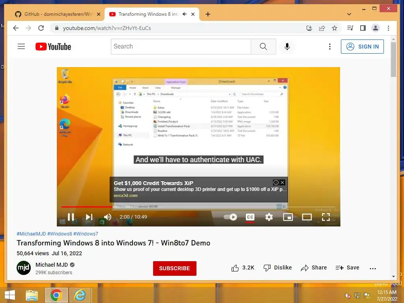The image size is (404, 303).
Task: Open a new Chrome tab
Action: [x=208, y=14]
